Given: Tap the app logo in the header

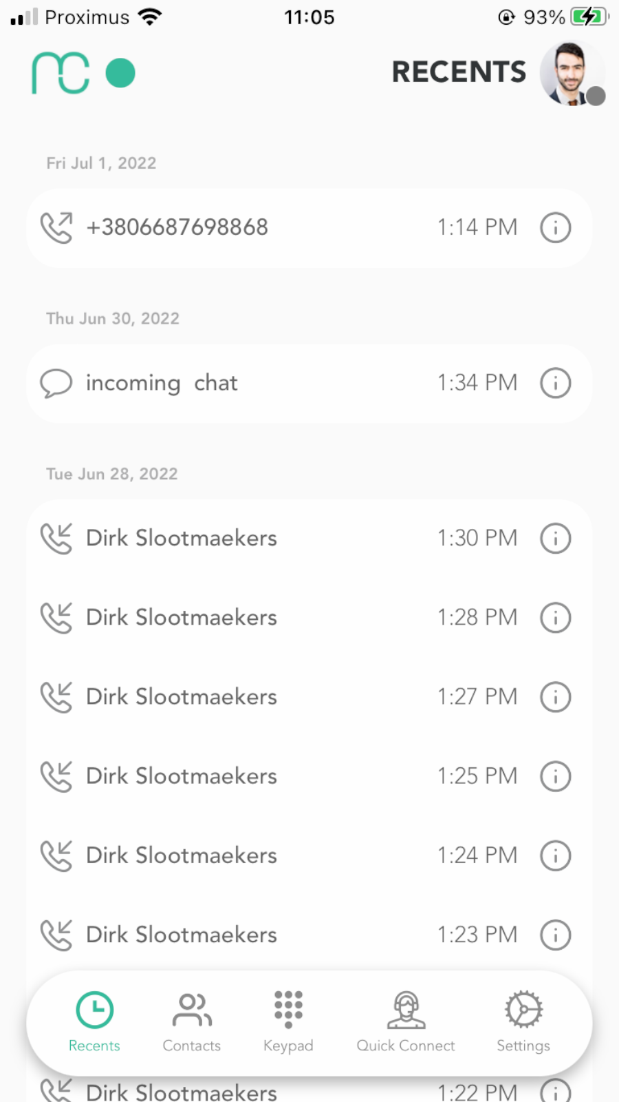Looking at the screenshot, I should click(x=61, y=73).
